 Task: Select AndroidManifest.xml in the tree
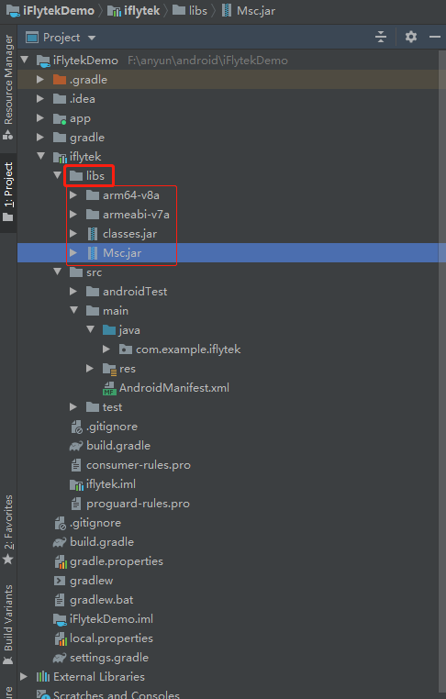click(174, 388)
